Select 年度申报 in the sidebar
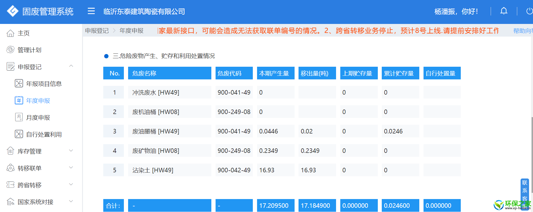 click(38, 101)
